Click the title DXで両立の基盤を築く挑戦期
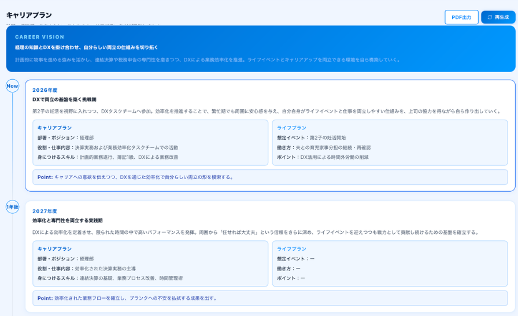The width and height of the screenshot is (518, 316). pyautogui.click(x=64, y=99)
